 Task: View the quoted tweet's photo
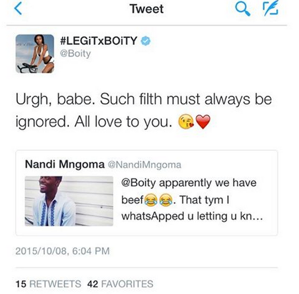coord(69,201)
